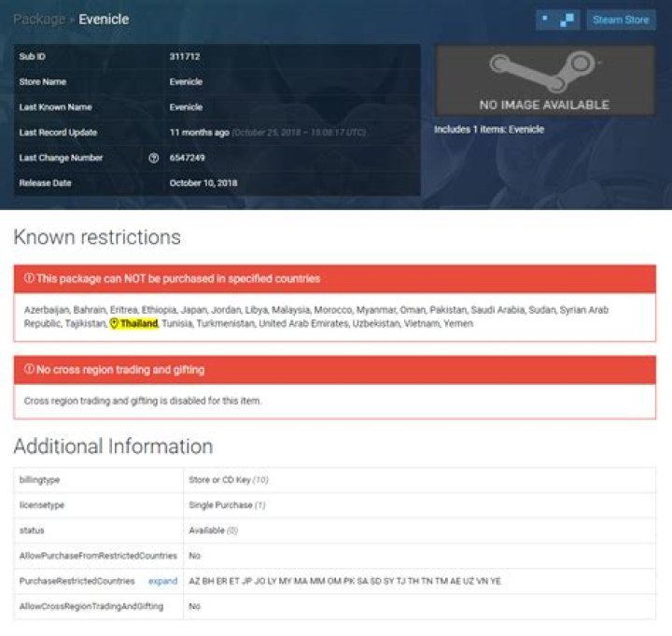The height and width of the screenshot is (636, 672).
Task: Click the country codes list starting 'AZ BH ER'
Action: tap(345, 581)
